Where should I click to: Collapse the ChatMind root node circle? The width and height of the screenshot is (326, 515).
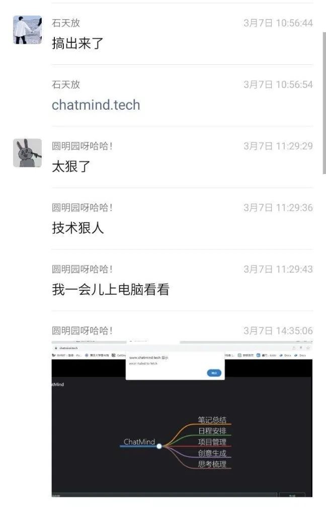[x=159, y=446]
